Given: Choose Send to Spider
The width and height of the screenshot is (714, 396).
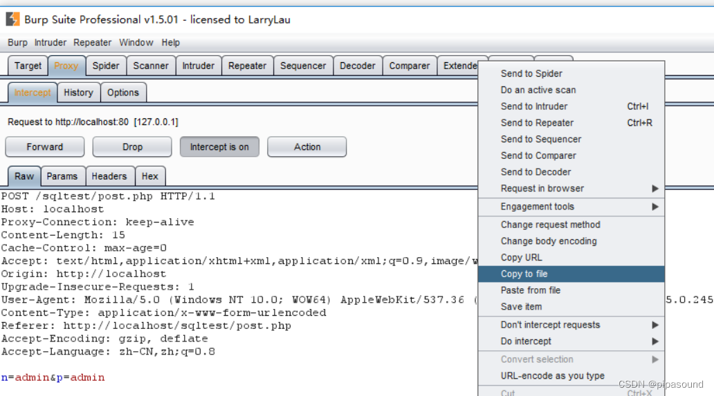Looking at the screenshot, I should point(571,74).
